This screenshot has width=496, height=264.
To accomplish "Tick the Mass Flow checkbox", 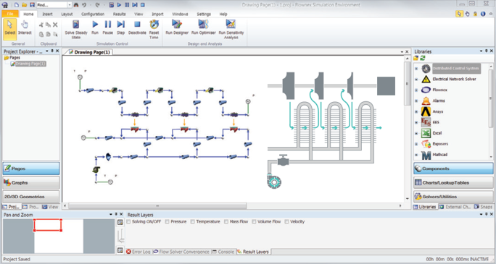I will pyautogui.click(x=226, y=222).
